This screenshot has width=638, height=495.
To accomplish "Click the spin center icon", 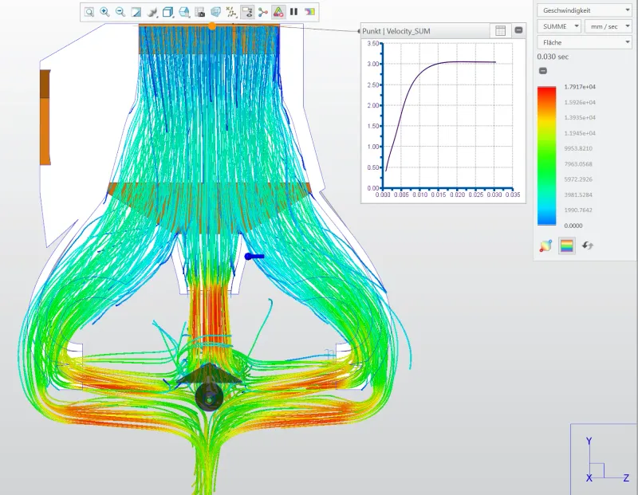I will click(263, 12).
